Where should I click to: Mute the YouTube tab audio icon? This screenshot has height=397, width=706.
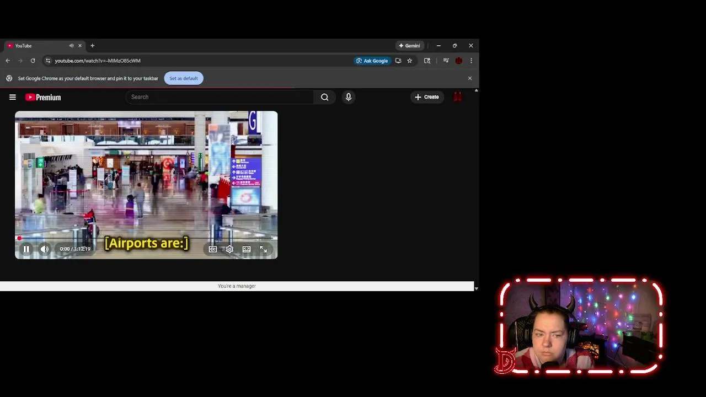71,46
